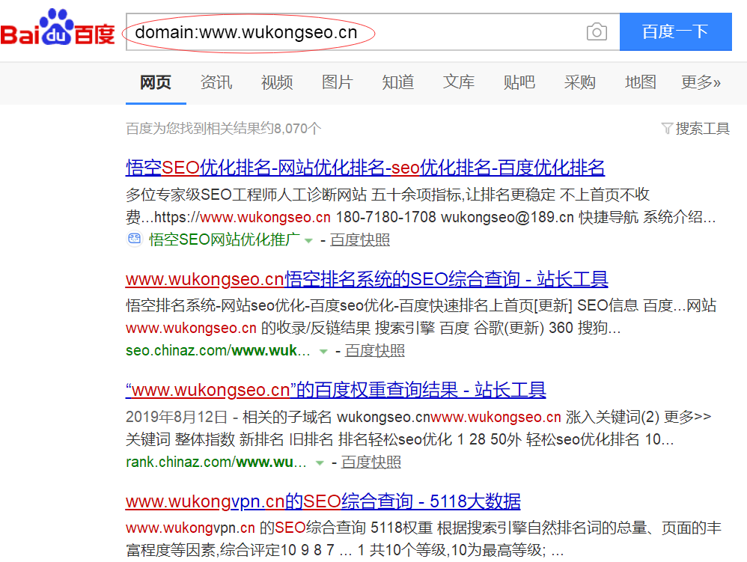Expand the 更多» tab menu

[x=701, y=82]
